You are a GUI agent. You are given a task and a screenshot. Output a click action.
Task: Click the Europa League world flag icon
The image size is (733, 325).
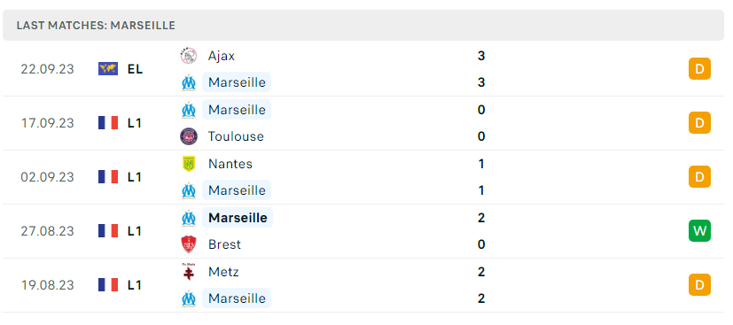pyautogui.click(x=108, y=69)
